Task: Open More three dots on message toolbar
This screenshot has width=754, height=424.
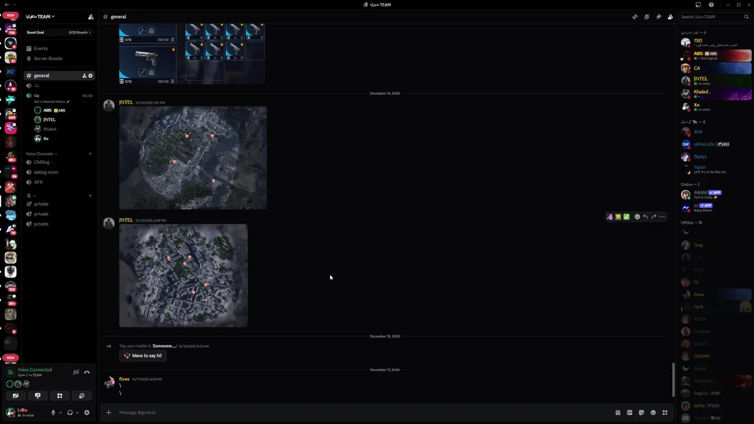Action: [662, 217]
